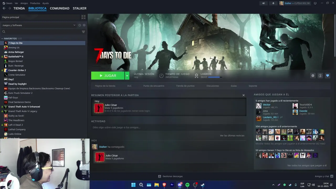Go to the TIENDA tab
This screenshot has width=336, height=189.
pyautogui.click(x=19, y=8)
